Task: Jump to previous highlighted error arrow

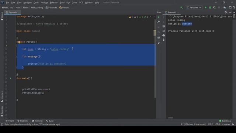Action: pyautogui.click(x=150, y=17)
